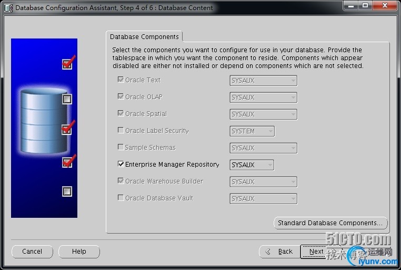Click the 'Oracle Label Security' label text
This screenshot has height=270, width=401.
coord(157,131)
